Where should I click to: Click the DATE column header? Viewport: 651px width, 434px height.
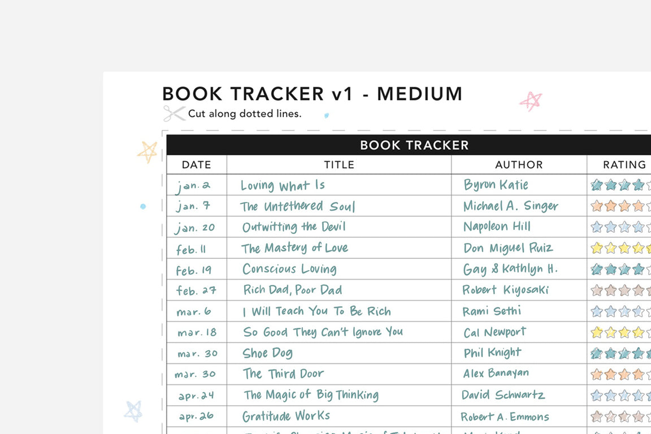[x=197, y=165]
